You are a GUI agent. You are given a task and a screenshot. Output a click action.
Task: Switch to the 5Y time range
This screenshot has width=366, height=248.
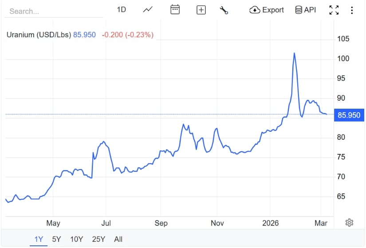(x=56, y=239)
